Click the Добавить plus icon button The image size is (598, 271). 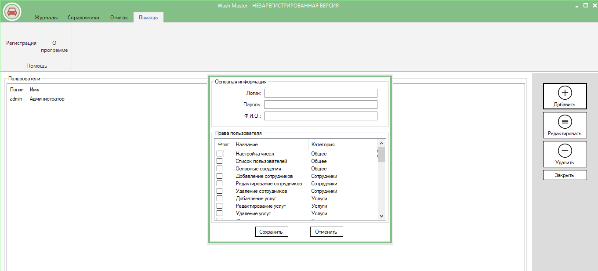point(565,96)
